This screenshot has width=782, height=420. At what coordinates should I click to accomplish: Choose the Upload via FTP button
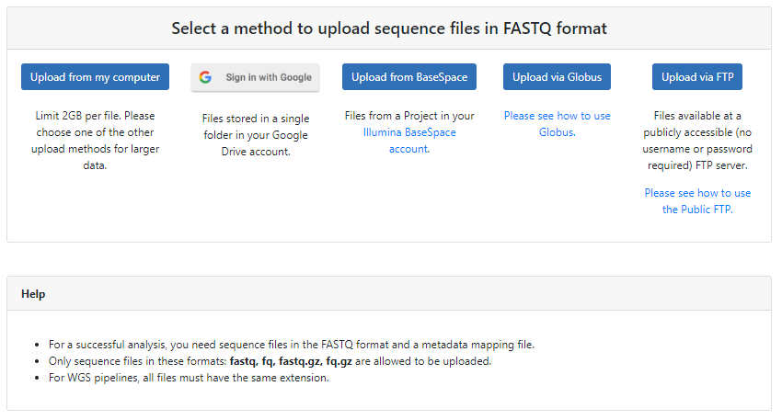(697, 76)
